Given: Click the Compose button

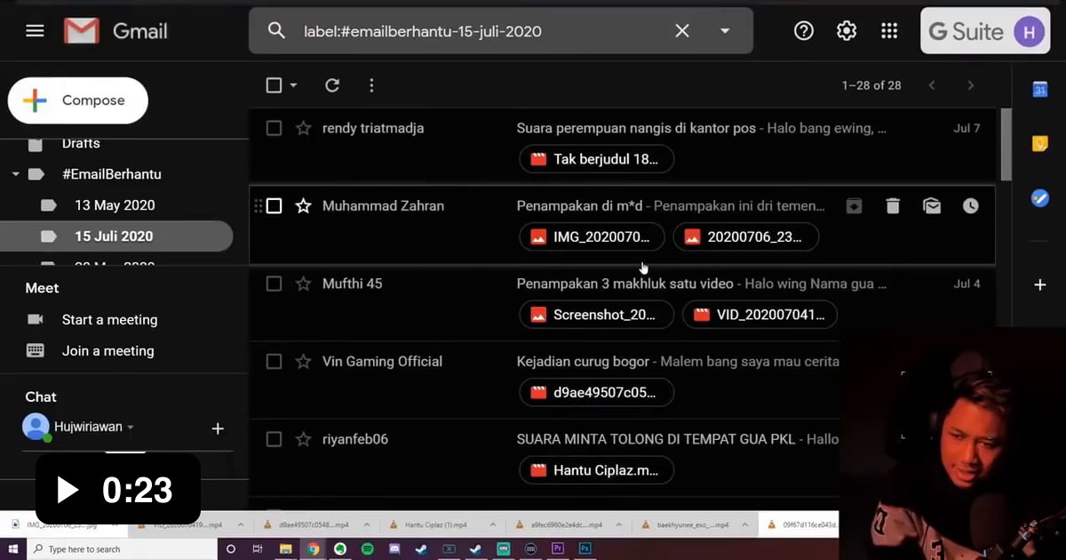Looking at the screenshot, I should click(x=78, y=100).
